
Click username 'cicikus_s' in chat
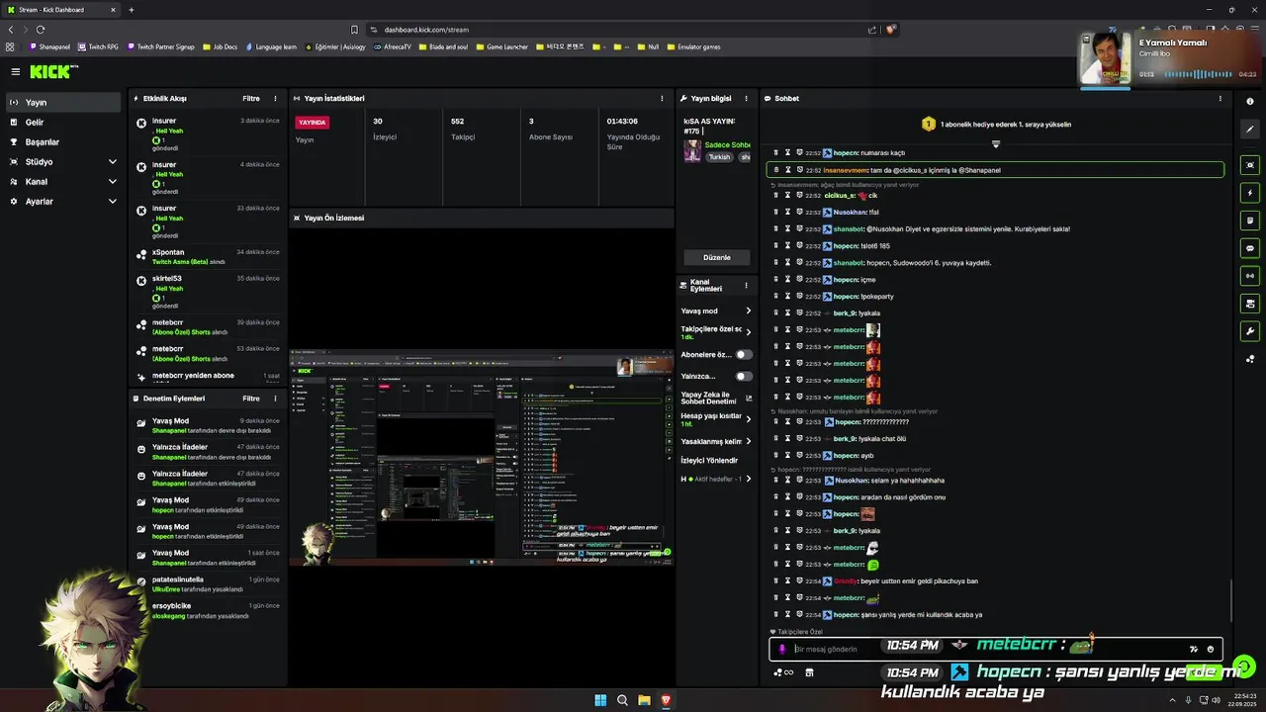(839, 196)
